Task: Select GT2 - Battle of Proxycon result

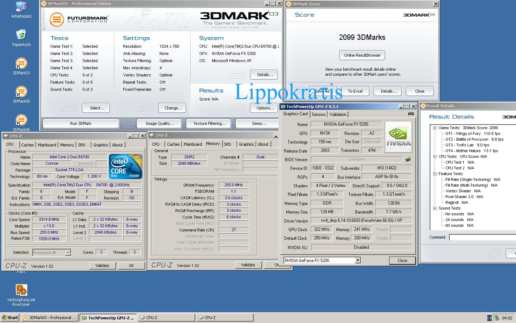Action: pos(474,139)
